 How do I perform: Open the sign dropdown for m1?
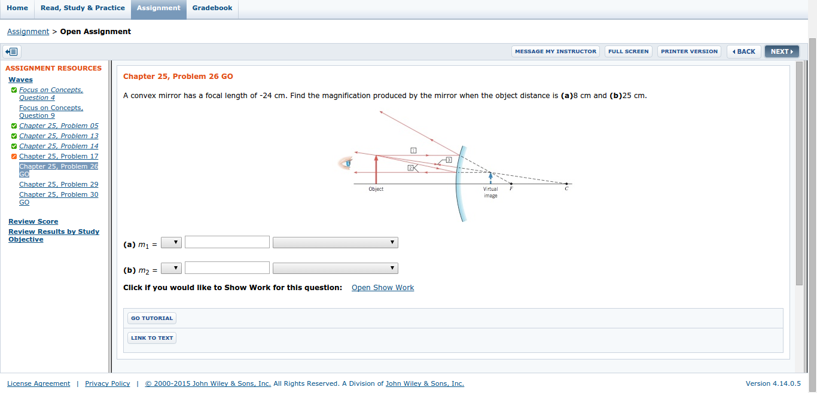pyautogui.click(x=171, y=242)
